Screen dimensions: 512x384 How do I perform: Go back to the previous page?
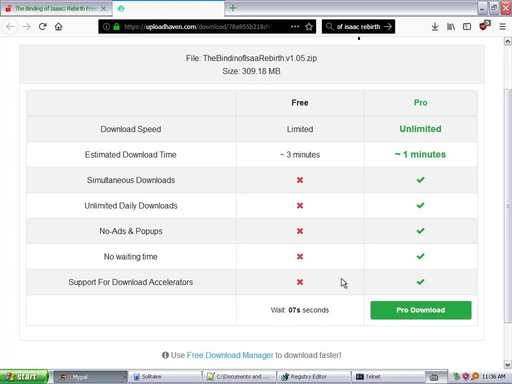(10, 26)
